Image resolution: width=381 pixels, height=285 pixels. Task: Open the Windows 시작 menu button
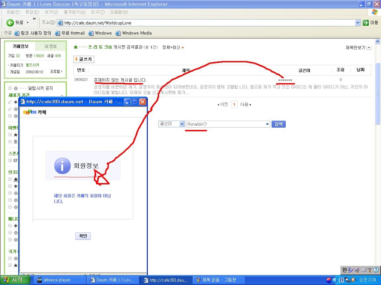tap(15, 280)
